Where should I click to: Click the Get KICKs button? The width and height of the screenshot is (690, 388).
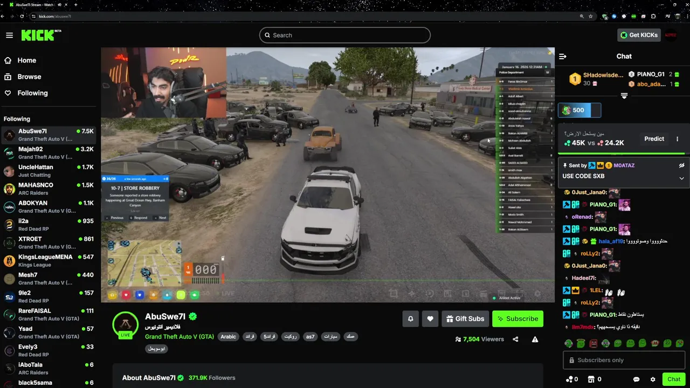click(x=639, y=35)
